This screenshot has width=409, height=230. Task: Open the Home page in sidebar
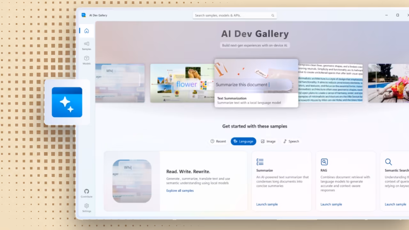tap(86, 31)
